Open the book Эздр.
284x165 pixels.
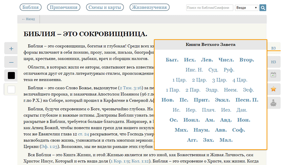point(212,90)
